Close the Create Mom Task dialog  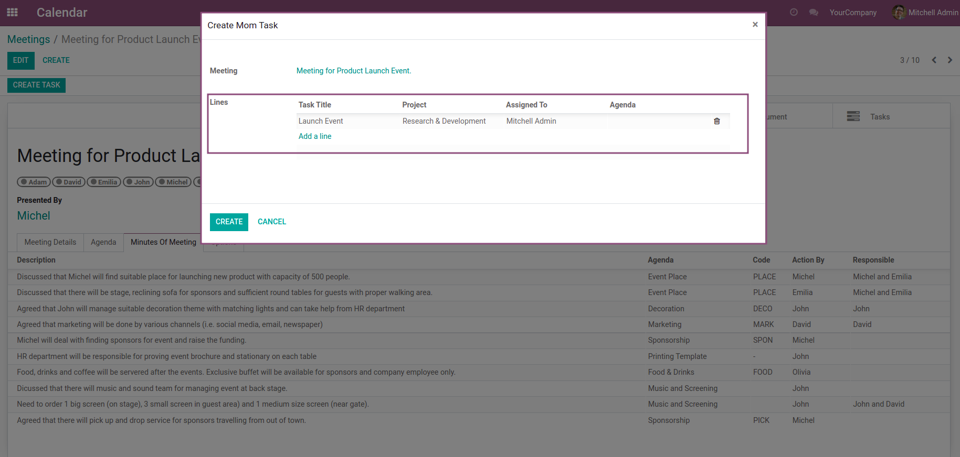coord(755,25)
